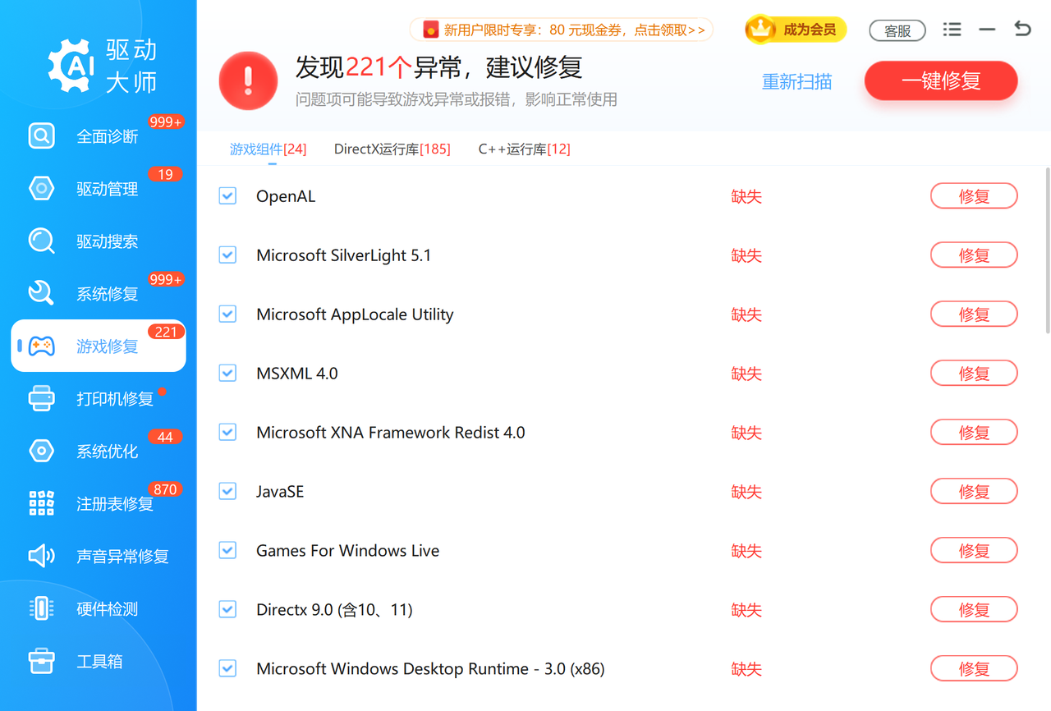
Task: Uncheck Microsoft XNA Framework Redist 4.0 checkbox
Action: pyautogui.click(x=227, y=433)
